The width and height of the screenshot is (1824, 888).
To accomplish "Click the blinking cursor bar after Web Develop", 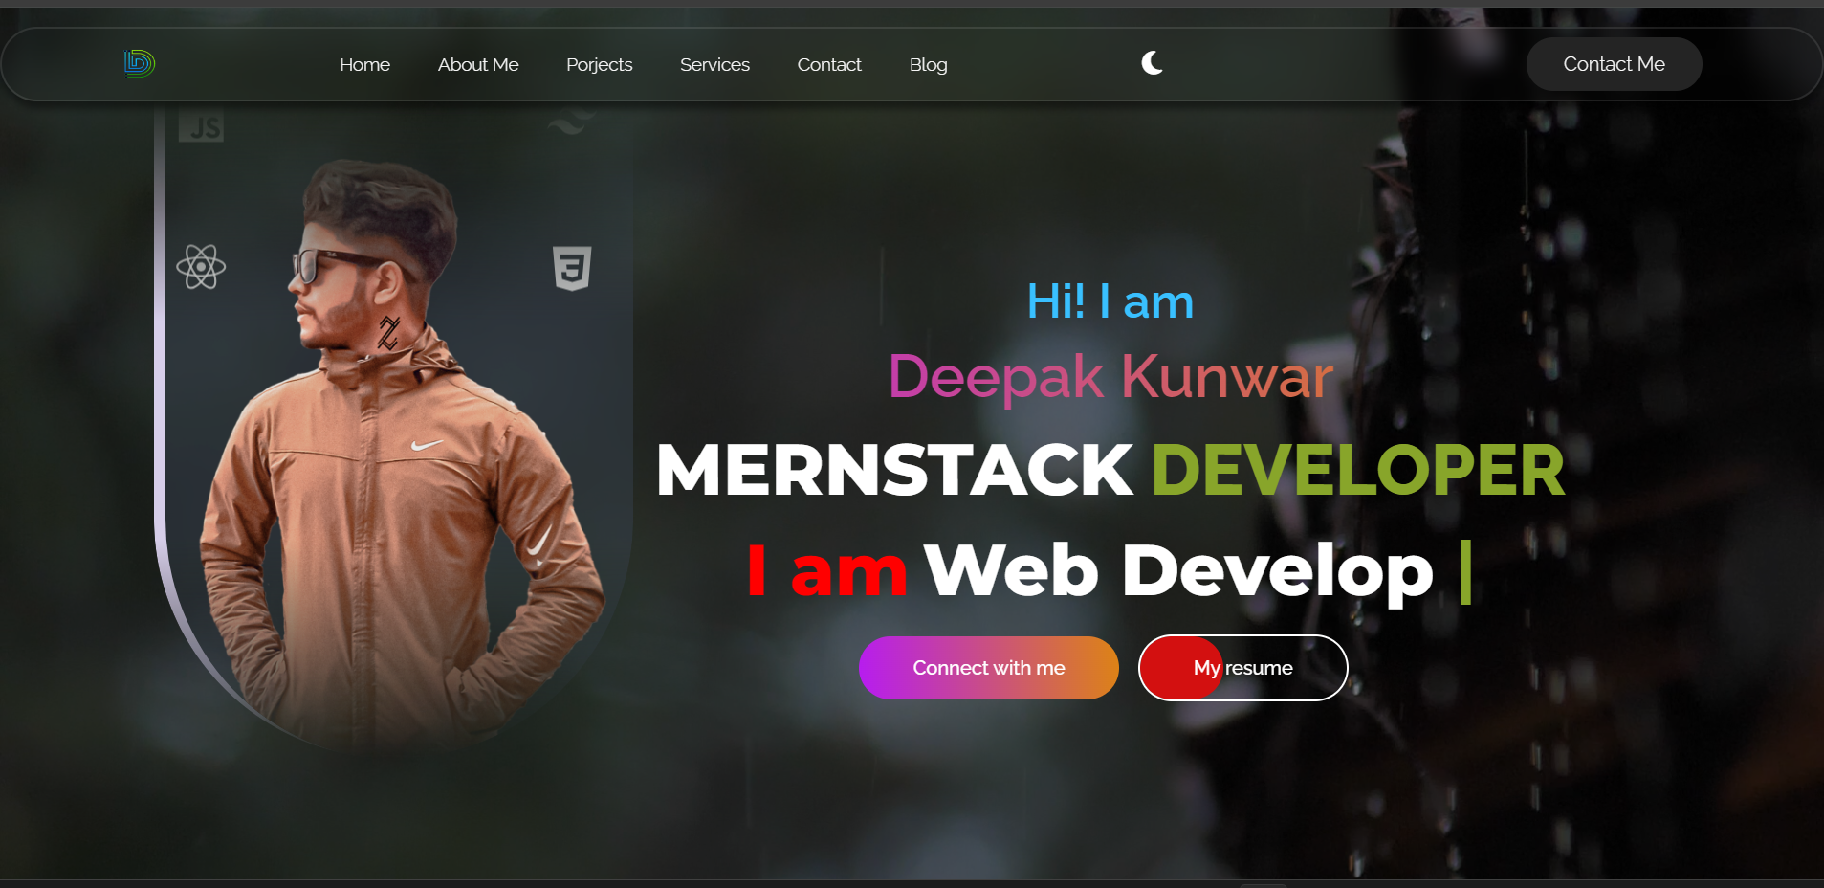I will pyautogui.click(x=1466, y=570).
